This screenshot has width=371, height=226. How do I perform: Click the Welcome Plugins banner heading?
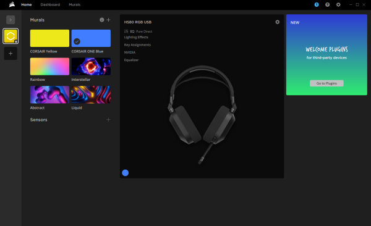click(x=326, y=49)
